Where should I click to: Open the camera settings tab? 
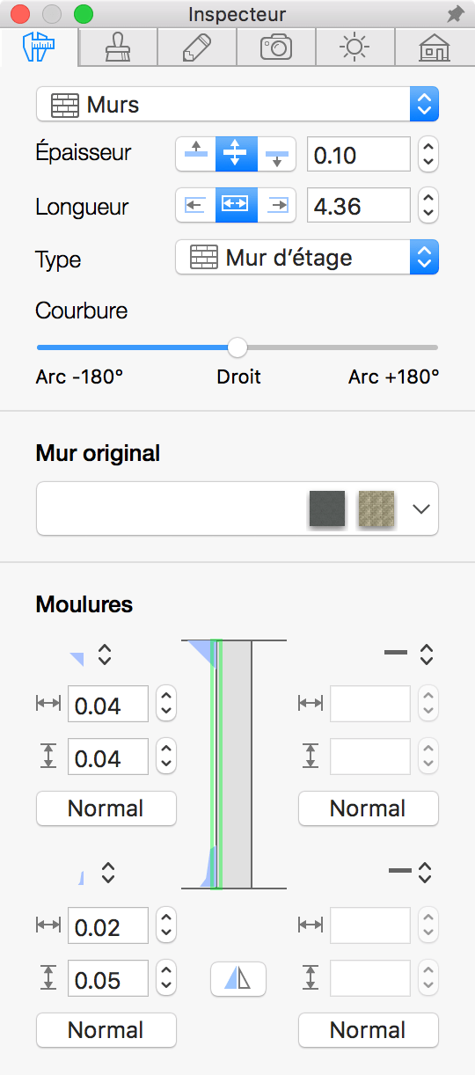[276, 47]
